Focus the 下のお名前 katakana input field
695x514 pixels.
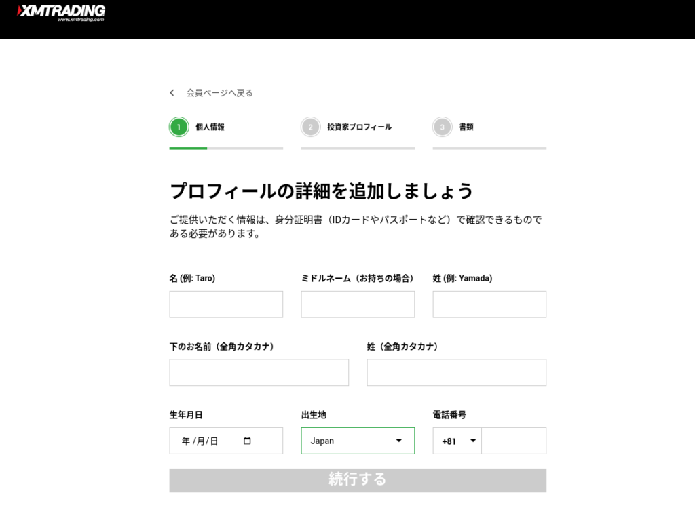coord(259,372)
